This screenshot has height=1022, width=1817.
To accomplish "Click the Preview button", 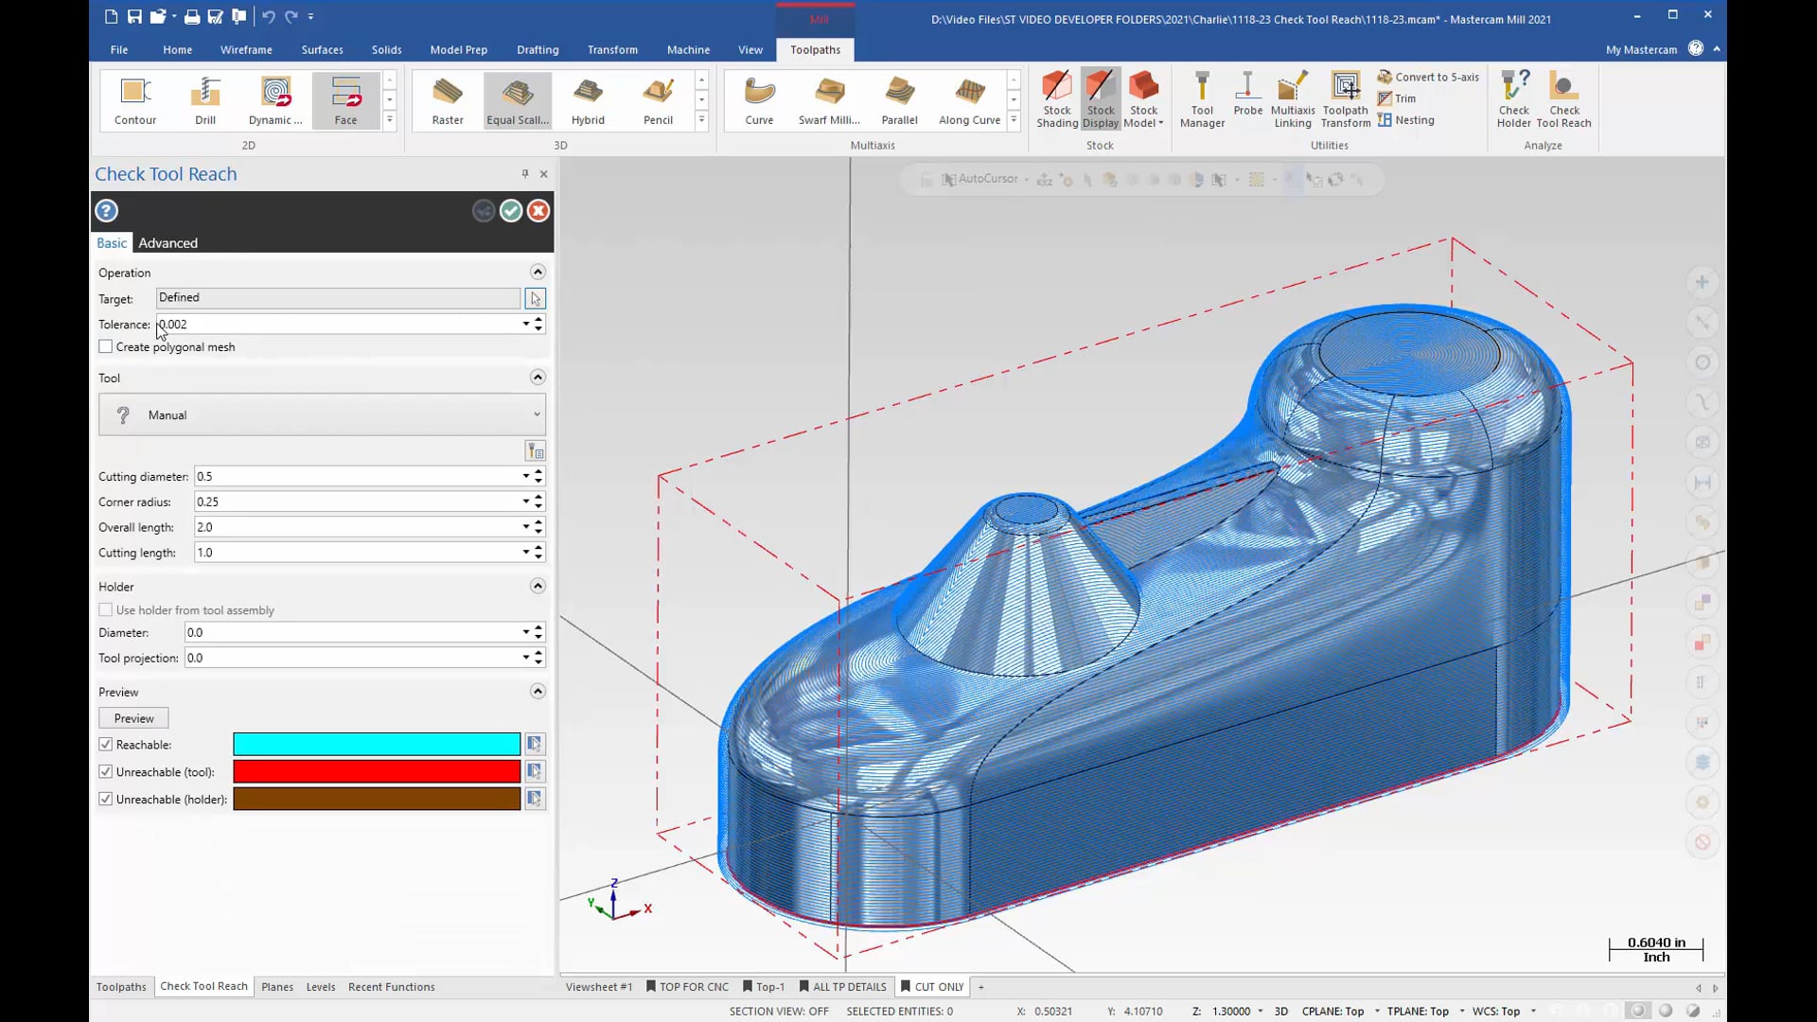I will (x=133, y=719).
